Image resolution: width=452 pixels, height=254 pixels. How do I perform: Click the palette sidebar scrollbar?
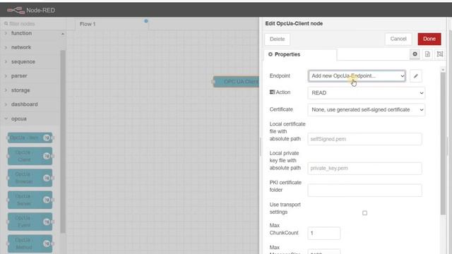pos(63,141)
